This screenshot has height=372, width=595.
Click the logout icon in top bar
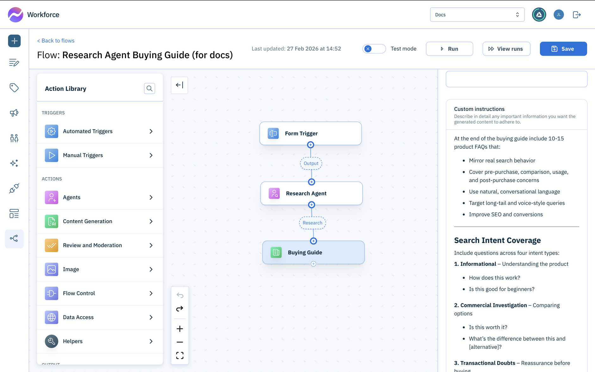[577, 15]
